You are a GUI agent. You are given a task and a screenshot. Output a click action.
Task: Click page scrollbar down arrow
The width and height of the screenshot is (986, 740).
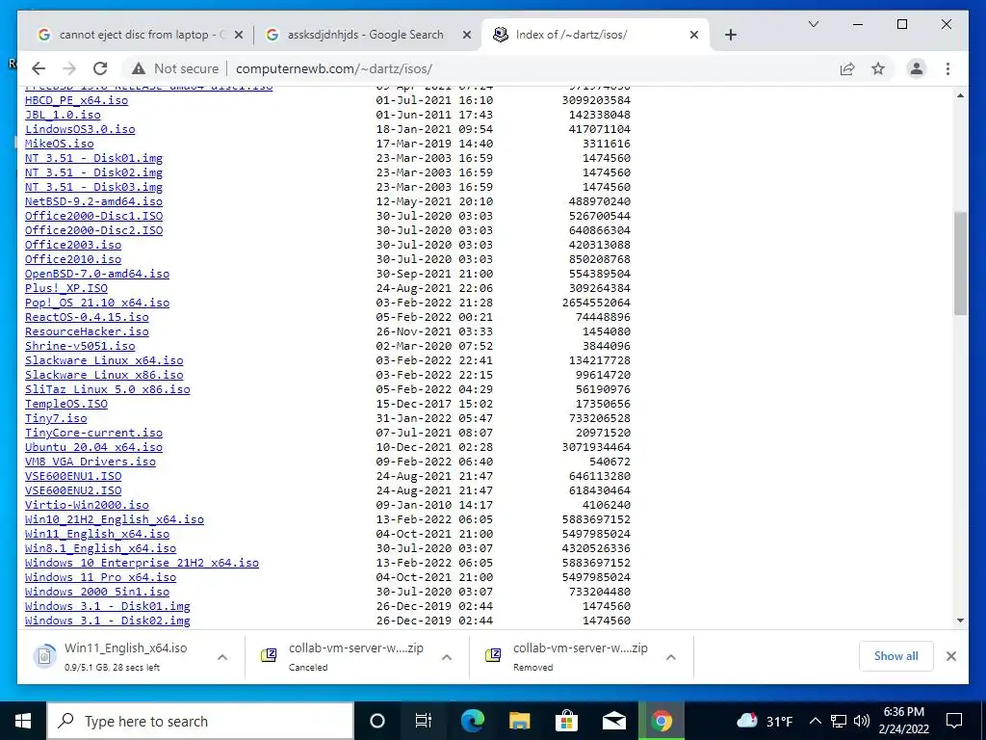point(960,621)
